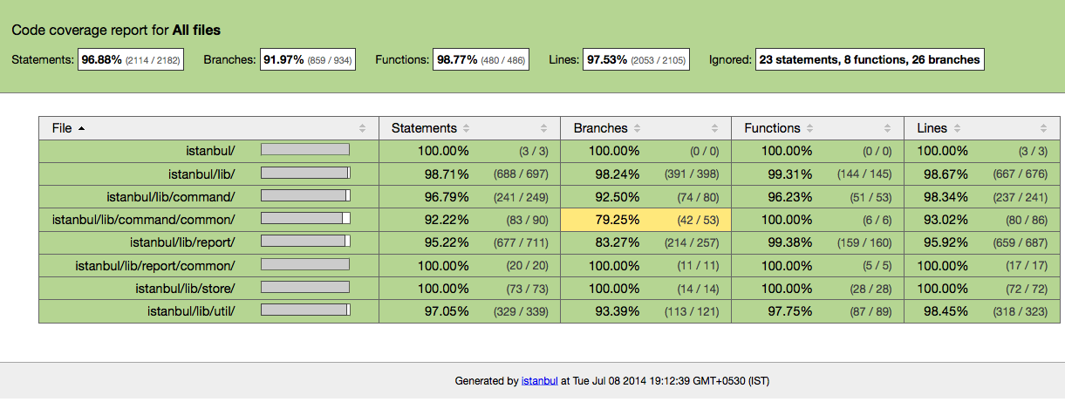Click the (74 / 80) branches count
The width and height of the screenshot is (1065, 402).
(698, 197)
